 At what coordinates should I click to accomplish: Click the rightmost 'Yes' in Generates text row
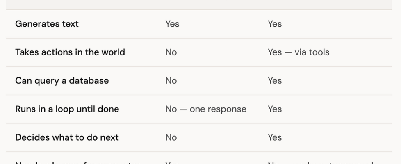275,24
